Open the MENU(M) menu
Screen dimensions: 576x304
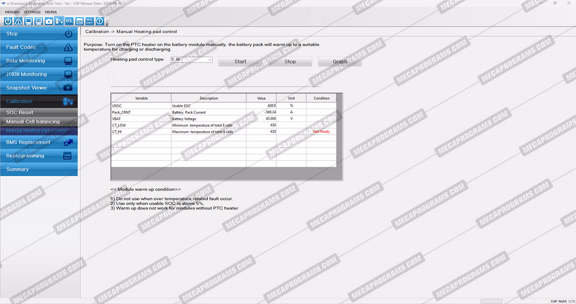point(12,12)
